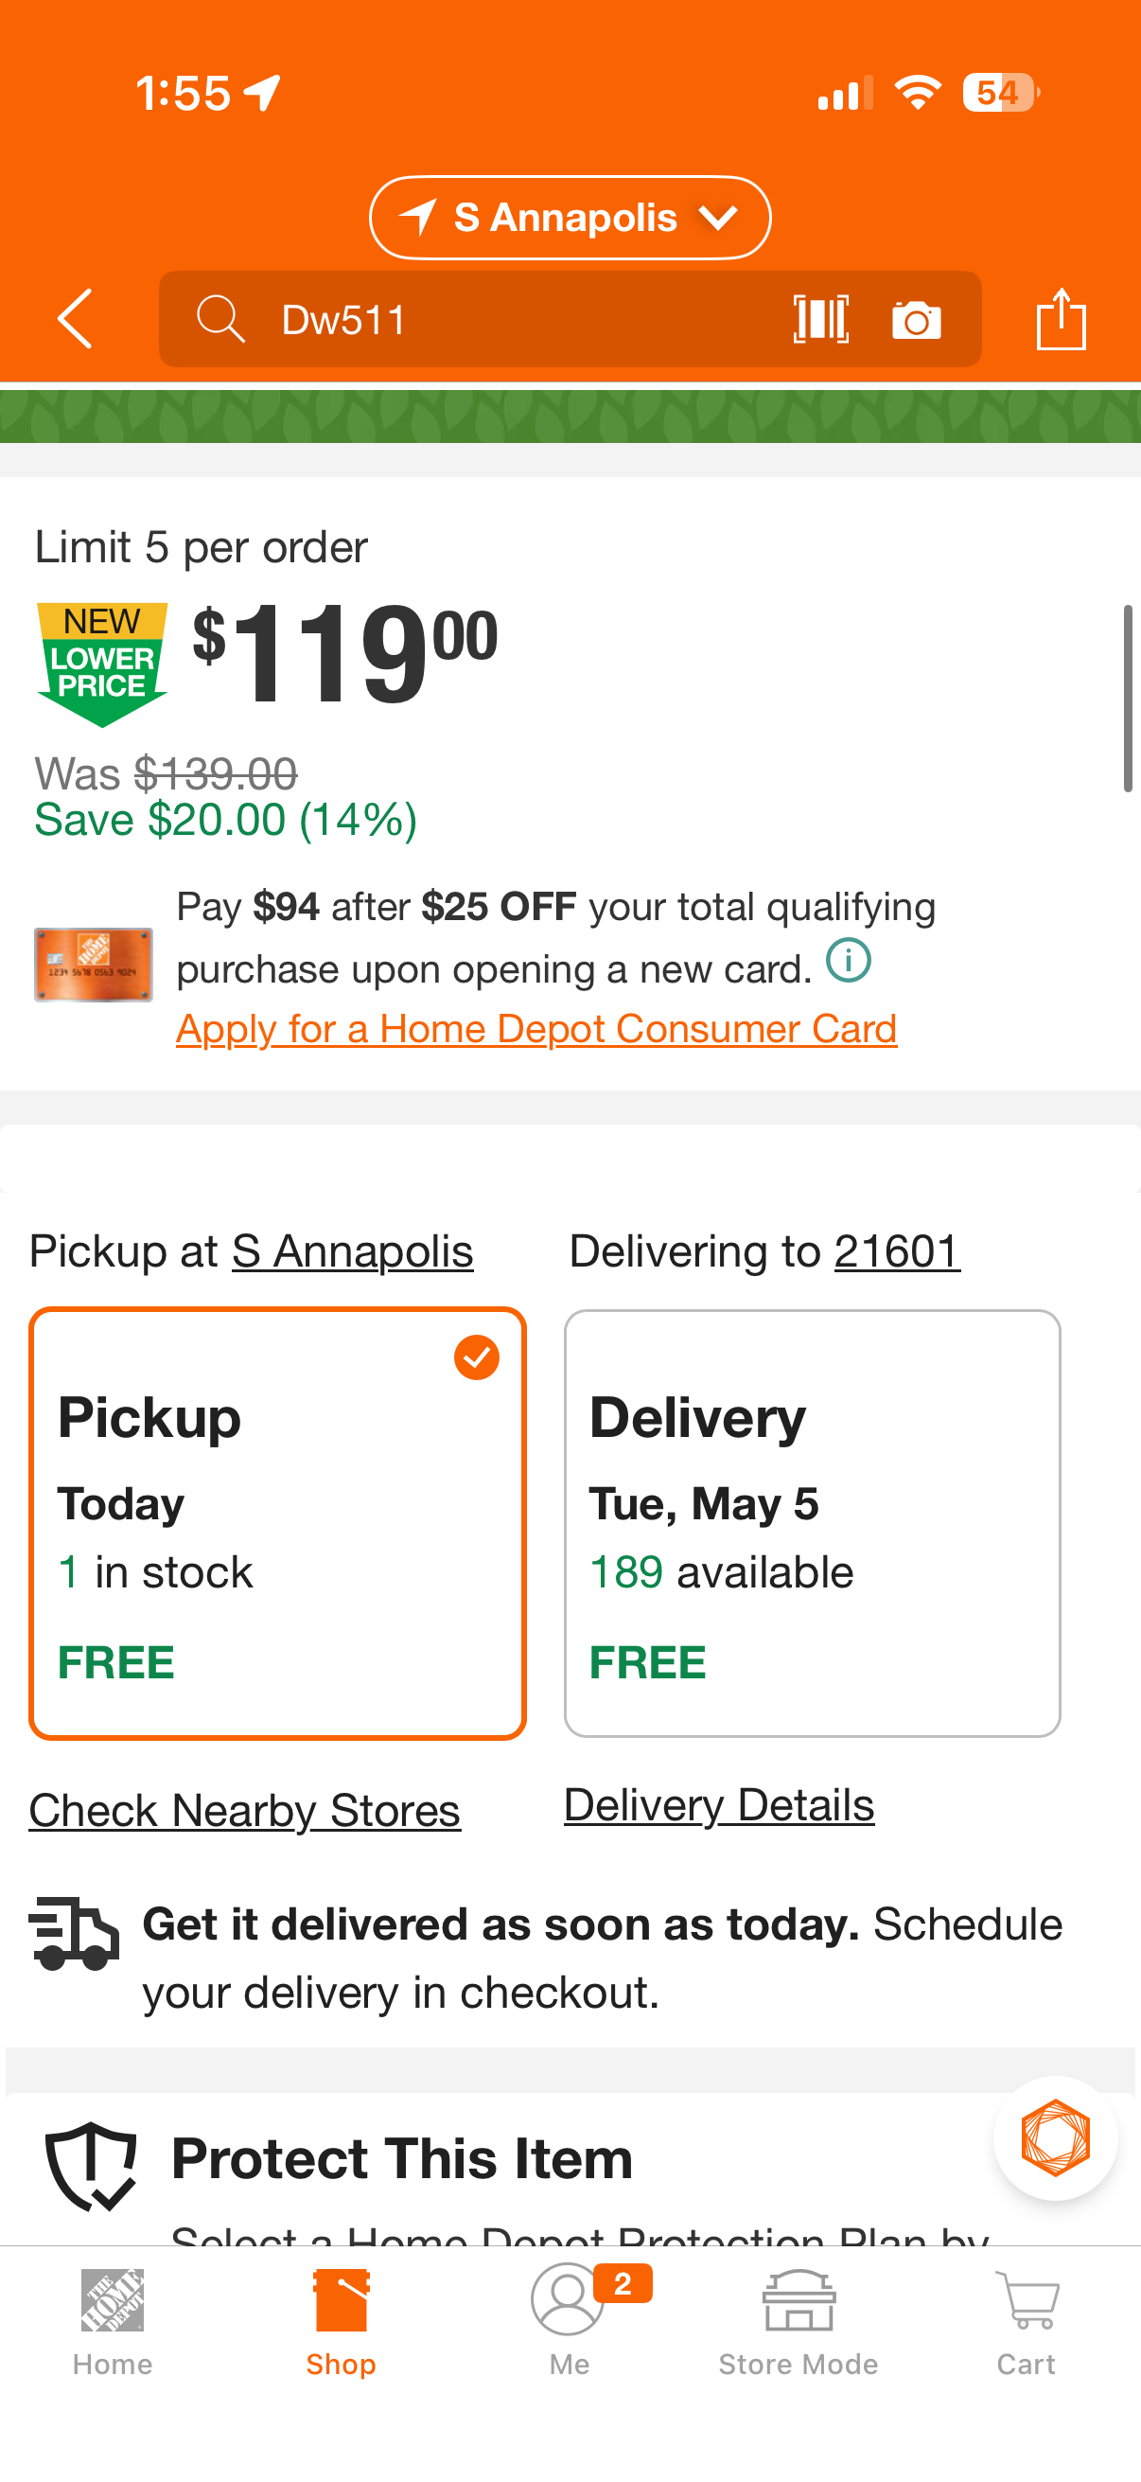The height and width of the screenshot is (2482, 1141).
Task: Expand the S Annapolis store dropdown
Action: [x=570, y=218]
